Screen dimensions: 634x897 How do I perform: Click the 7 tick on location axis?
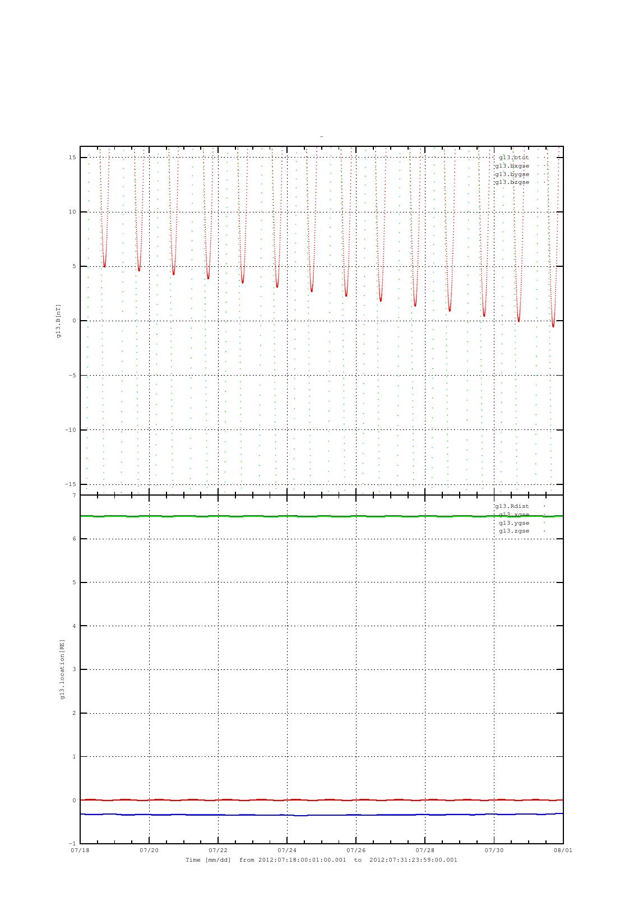[x=74, y=496]
